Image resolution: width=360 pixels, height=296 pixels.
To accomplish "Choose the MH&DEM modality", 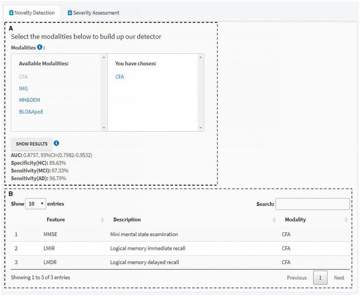I will [29, 100].
